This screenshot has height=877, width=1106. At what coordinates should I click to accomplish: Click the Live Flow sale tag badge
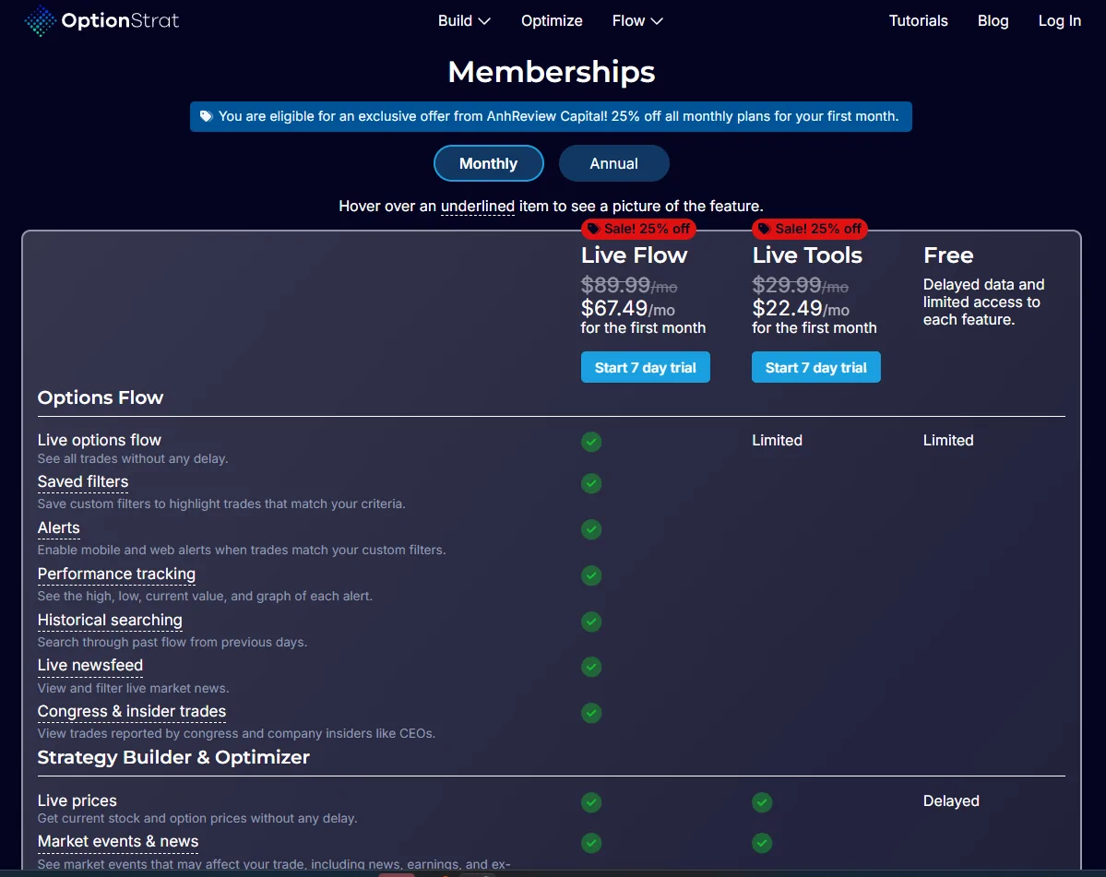[637, 229]
